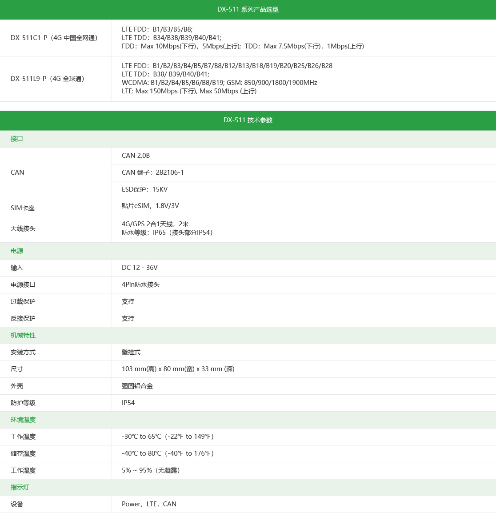
Task: Select 支持 in the 反接保护 row
Action: click(128, 319)
